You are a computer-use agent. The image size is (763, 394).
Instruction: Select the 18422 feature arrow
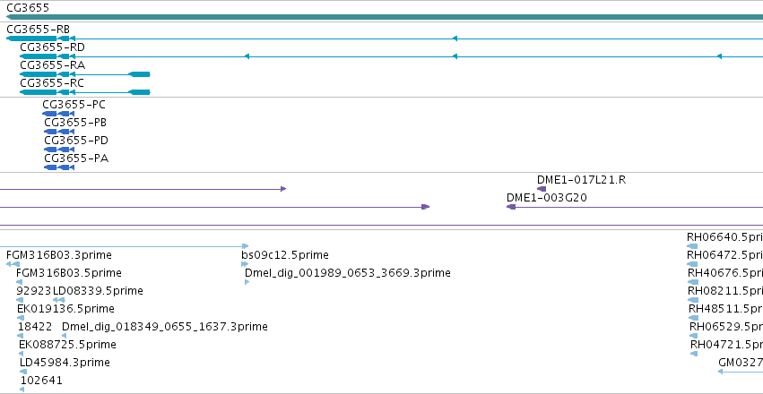point(21,336)
